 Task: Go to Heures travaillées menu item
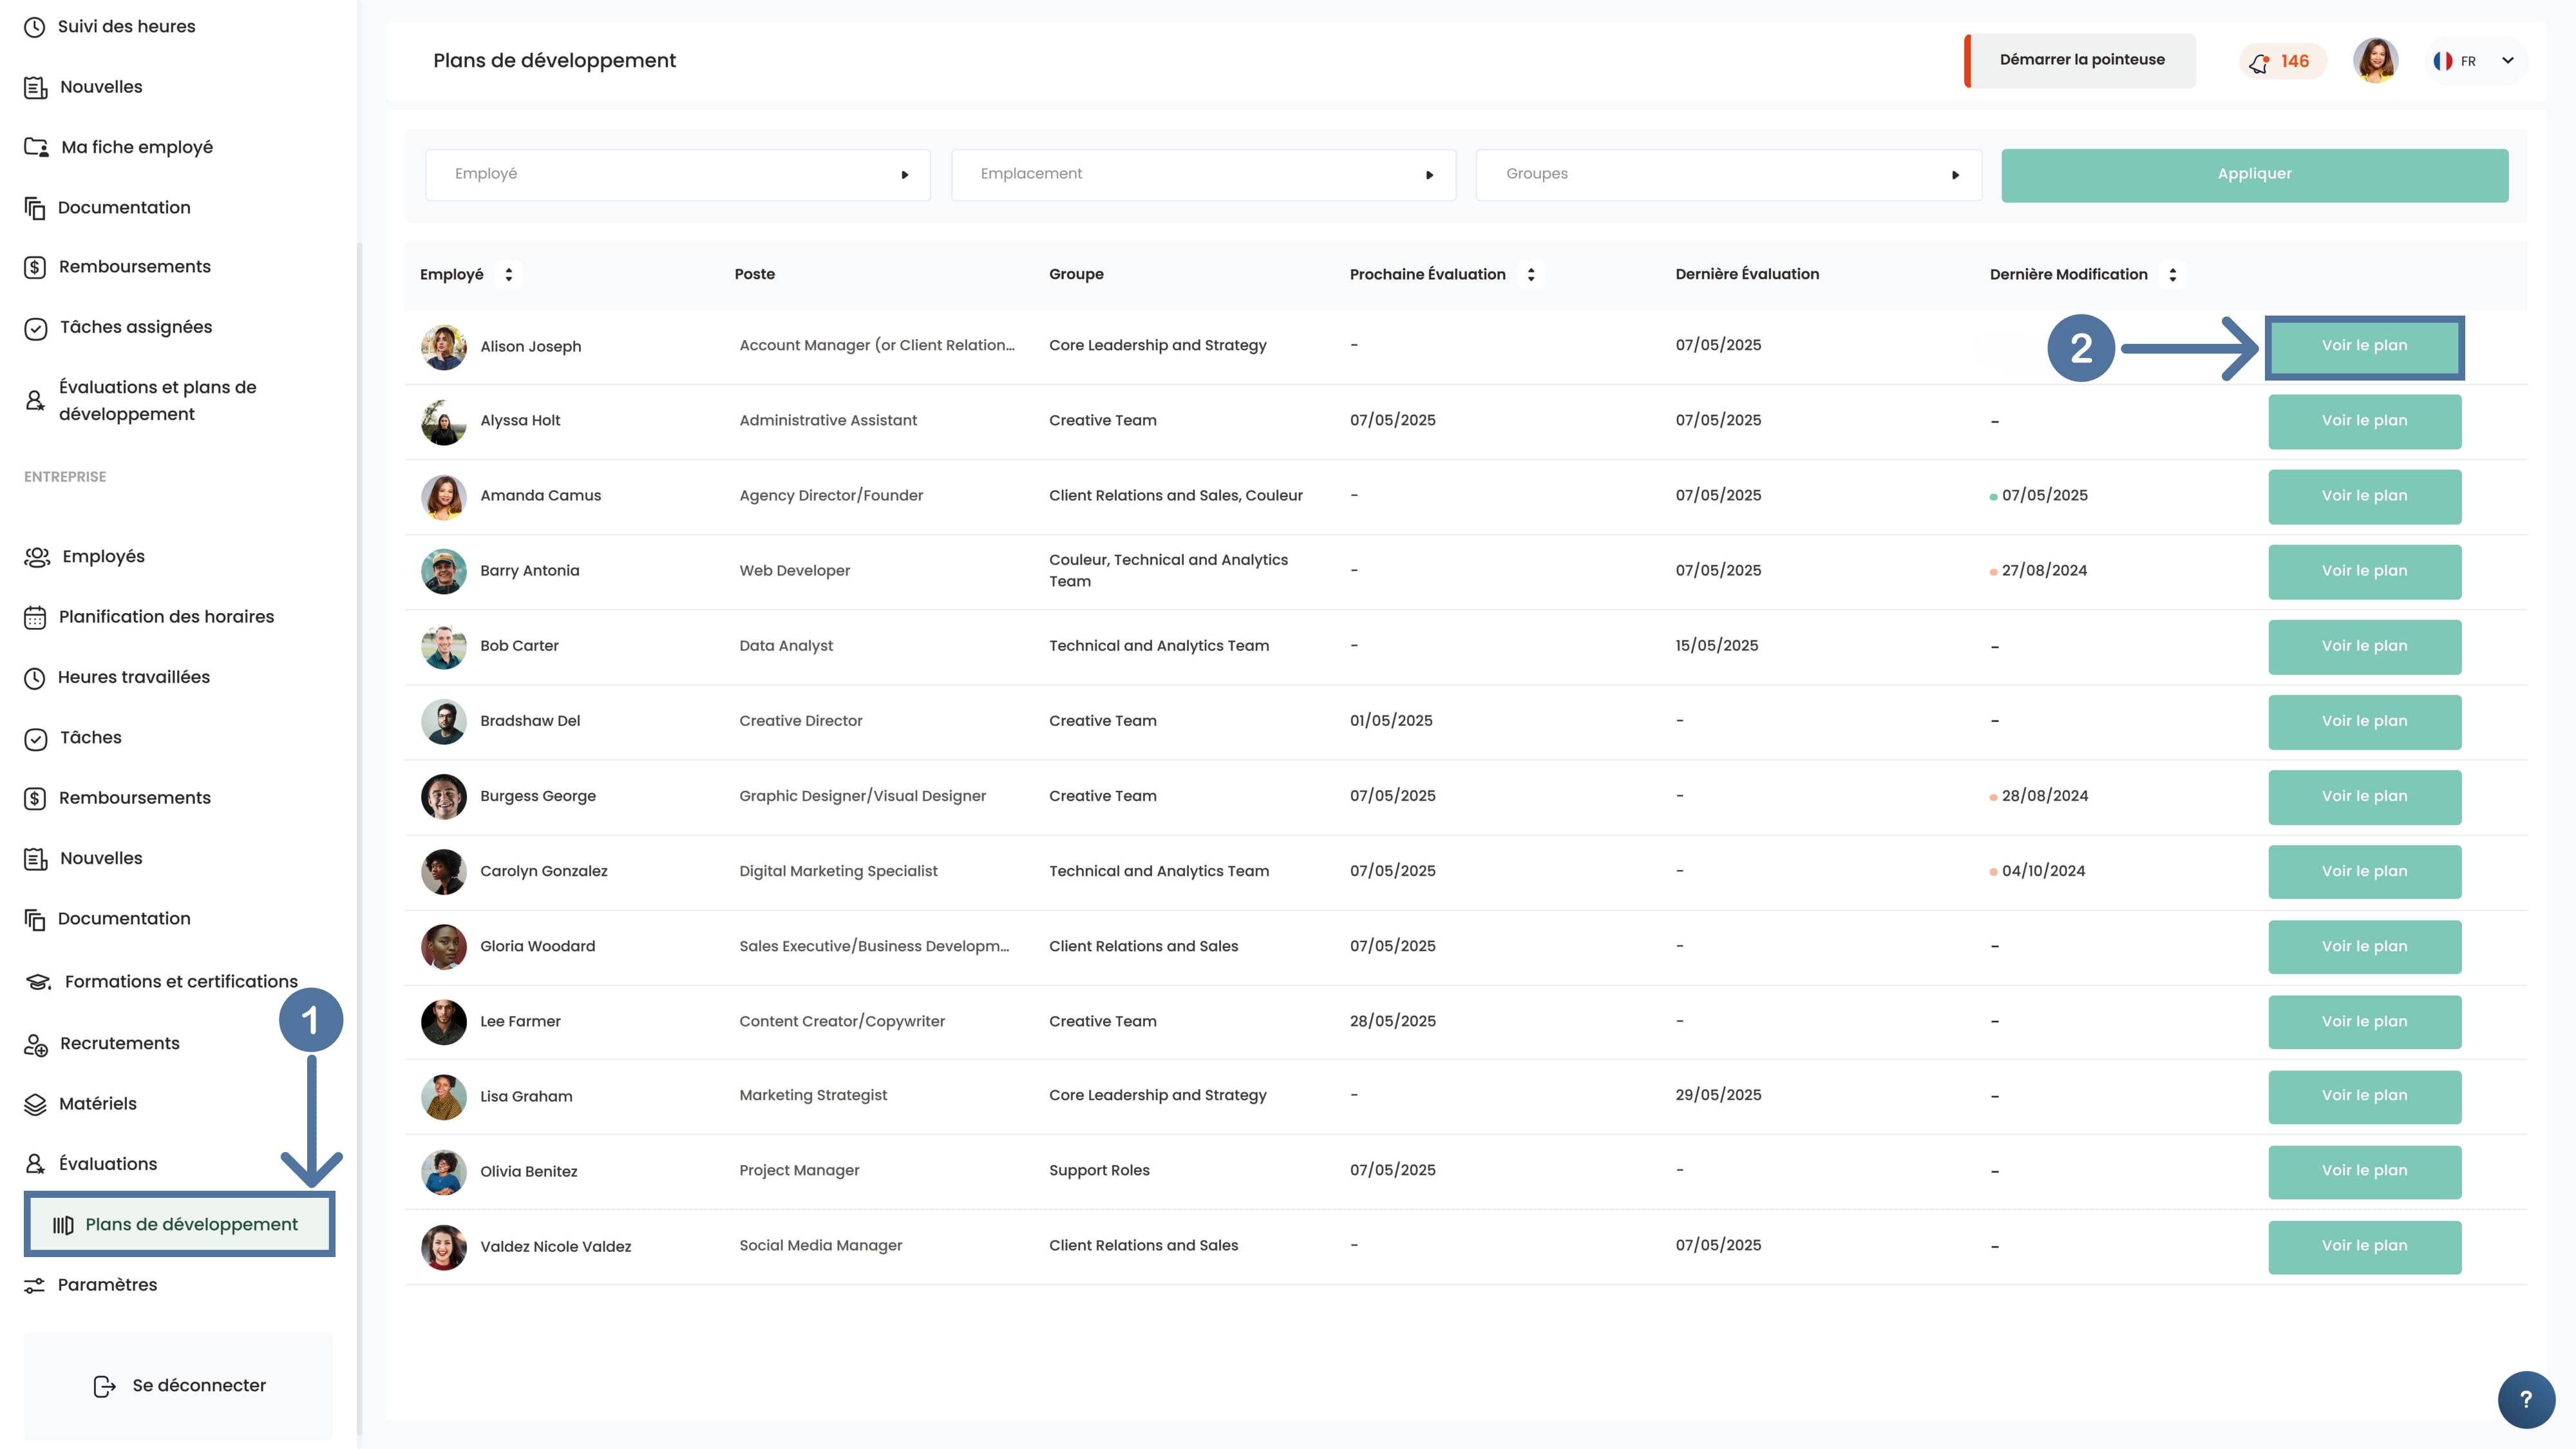pyautogui.click(x=133, y=677)
